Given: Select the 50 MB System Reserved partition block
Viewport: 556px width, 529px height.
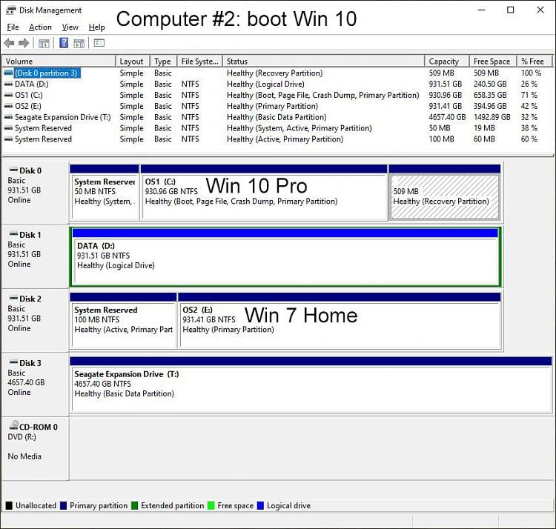Looking at the screenshot, I should tap(105, 193).
